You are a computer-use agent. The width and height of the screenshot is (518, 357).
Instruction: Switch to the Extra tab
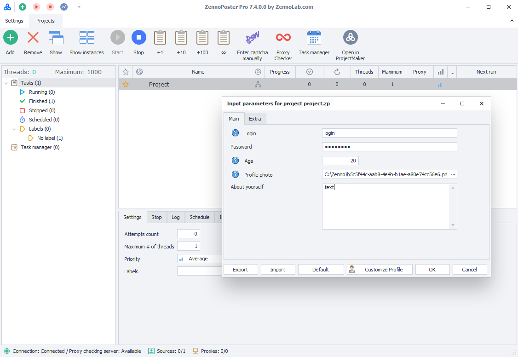pyautogui.click(x=255, y=118)
